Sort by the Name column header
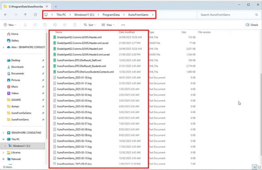 [59, 32]
